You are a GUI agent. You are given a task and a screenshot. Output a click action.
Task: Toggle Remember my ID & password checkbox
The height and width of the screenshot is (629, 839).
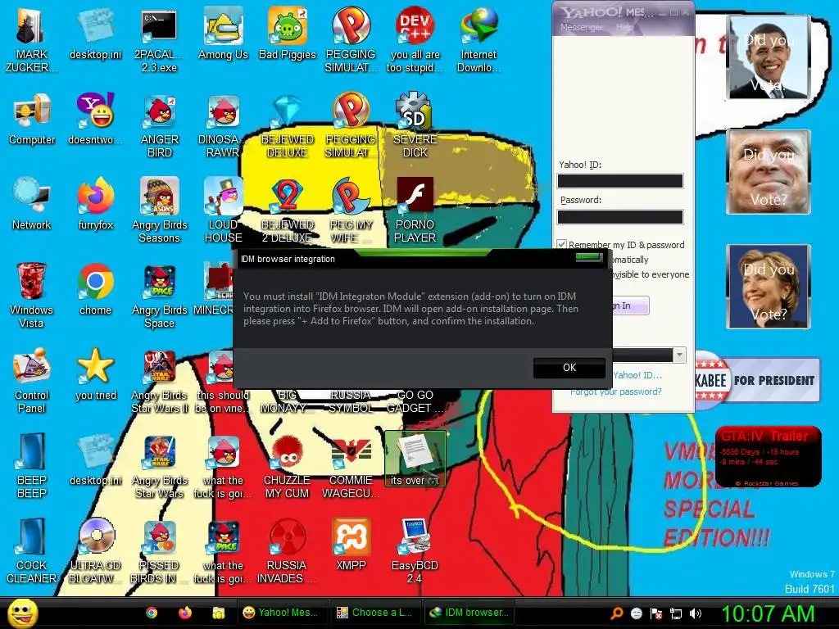561,244
